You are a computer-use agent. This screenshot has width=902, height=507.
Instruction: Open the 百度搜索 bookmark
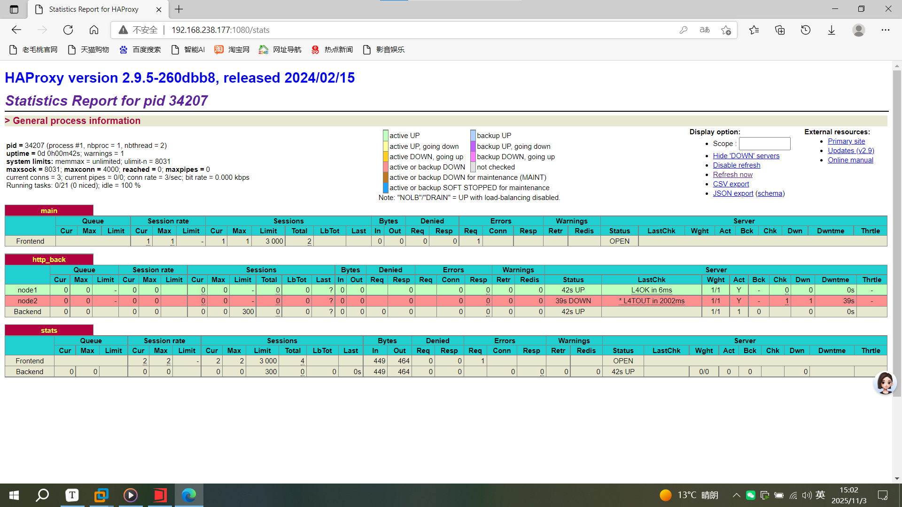pyautogui.click(x=140, y=50)
